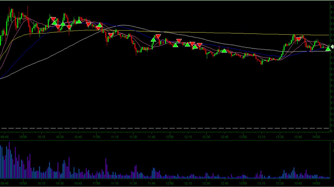Click 09:45 on the volume panel time axis
This screenshot has width=334, height=187.
pos(4,183)
